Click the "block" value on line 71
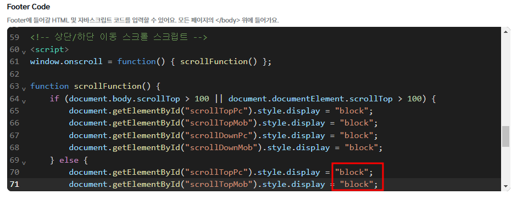517x200 pixels. point(357,185)
